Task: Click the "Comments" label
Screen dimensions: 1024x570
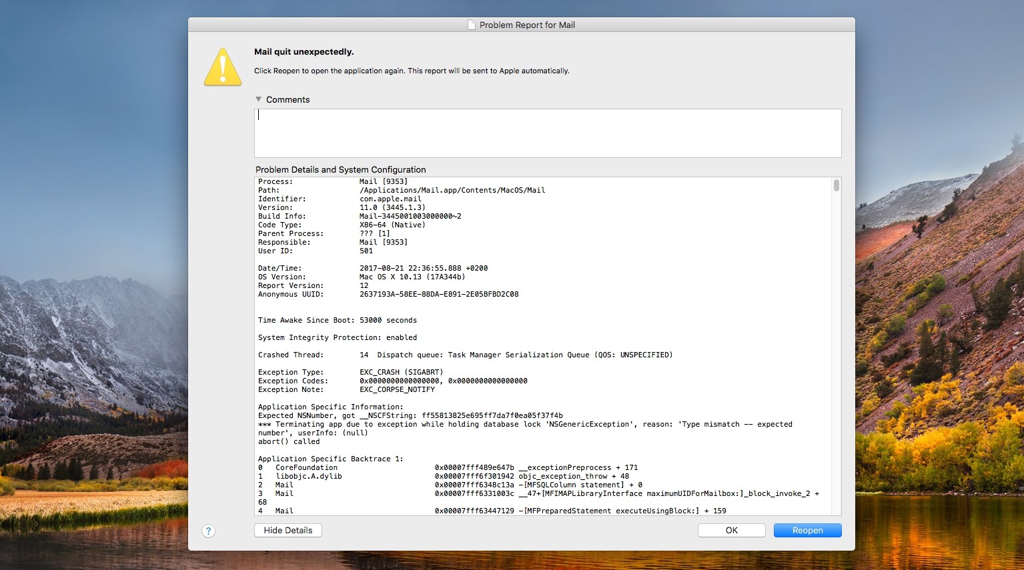Action: [288, 99]
